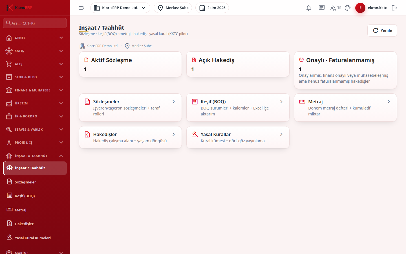The height and width of the screenshot is (254, 406).
Task: Open the KıbrısERP Demo Ltd. company dropdown
Action: click(120, 8)
